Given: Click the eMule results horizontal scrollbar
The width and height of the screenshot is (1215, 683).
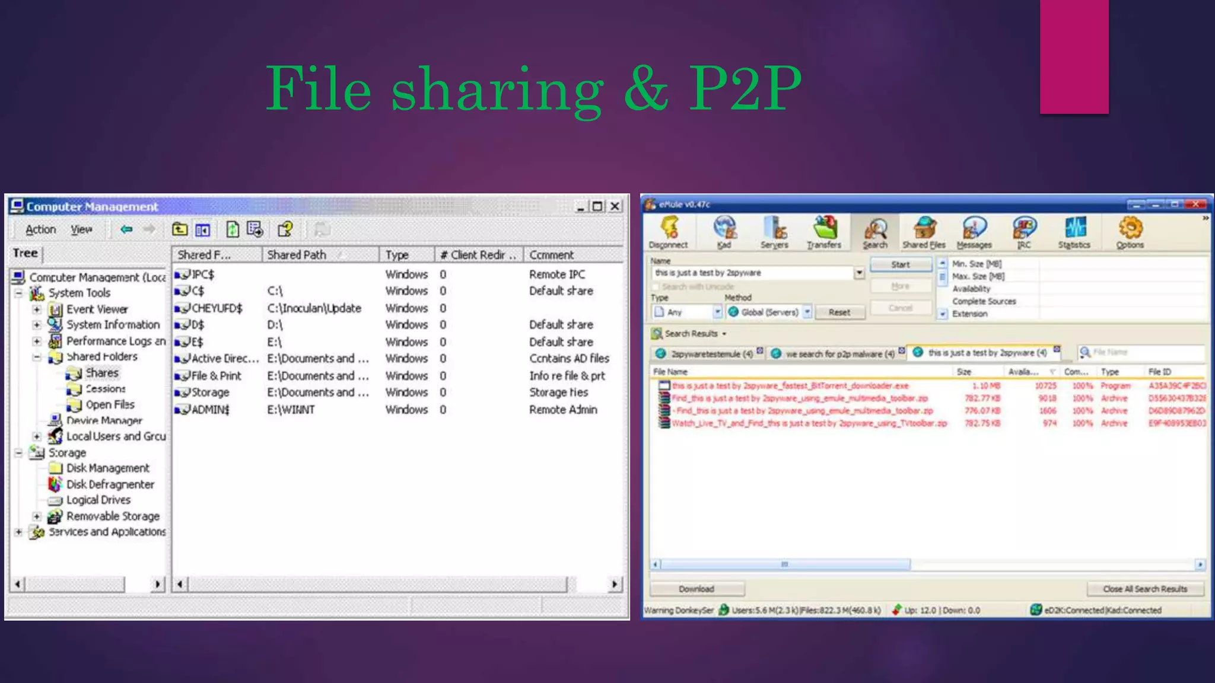Looking at the screenshot, I should (928, 564).
